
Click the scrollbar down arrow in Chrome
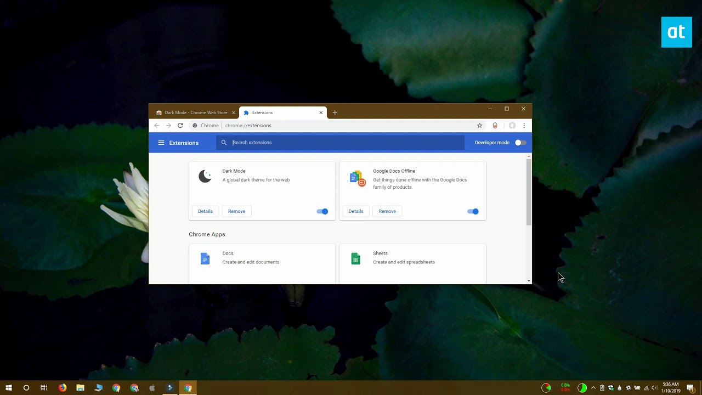pos(529,281)
